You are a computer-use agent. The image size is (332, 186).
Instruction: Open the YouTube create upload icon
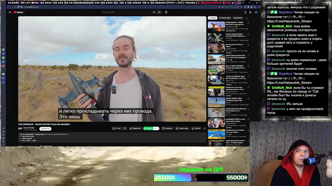click(x=245, y=12)
